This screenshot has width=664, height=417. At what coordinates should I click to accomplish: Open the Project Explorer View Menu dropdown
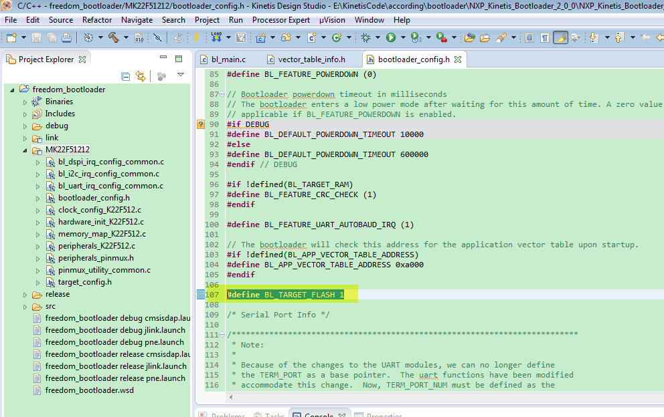coord(180,76)
